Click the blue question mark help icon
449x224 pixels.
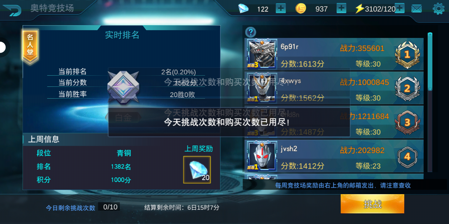251,32
